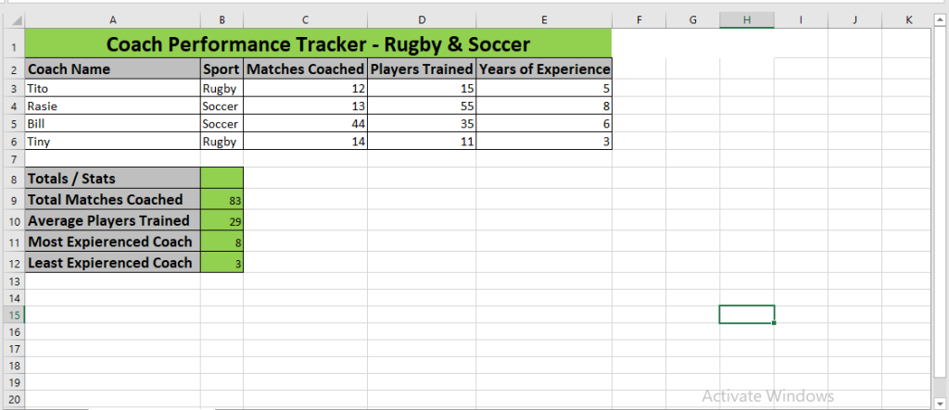Select the column H header

click(x=746, y=19)
